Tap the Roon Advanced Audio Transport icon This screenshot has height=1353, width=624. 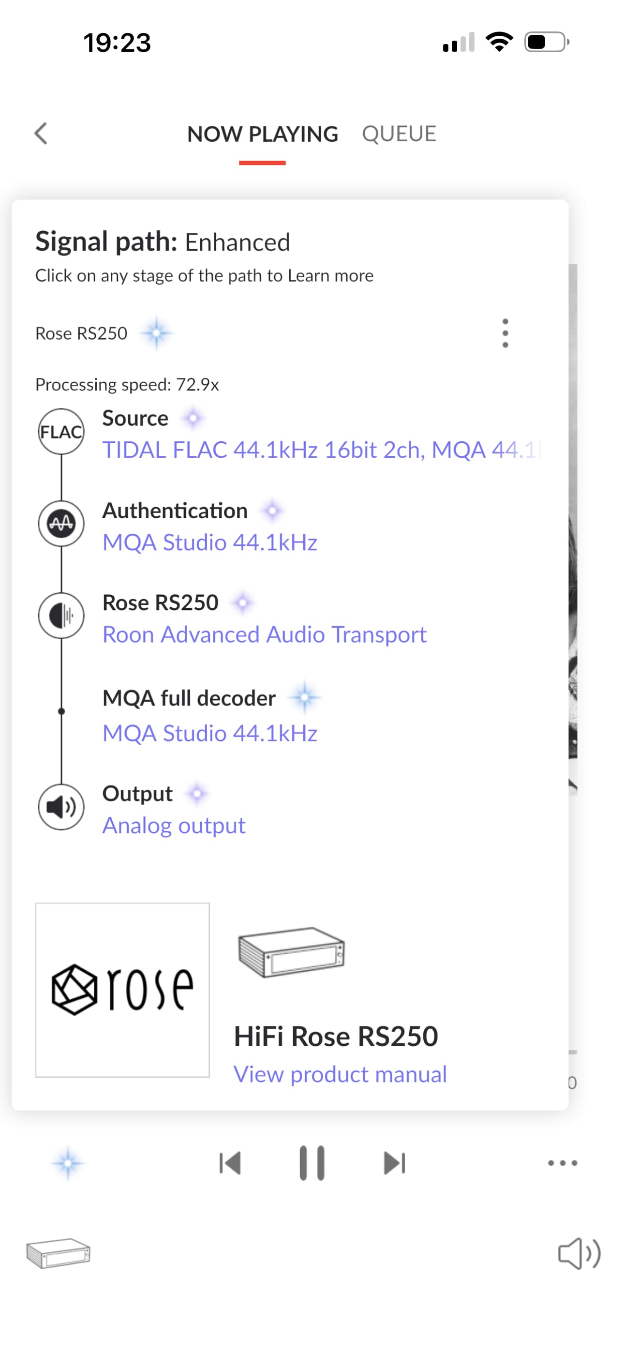point(61,616)
